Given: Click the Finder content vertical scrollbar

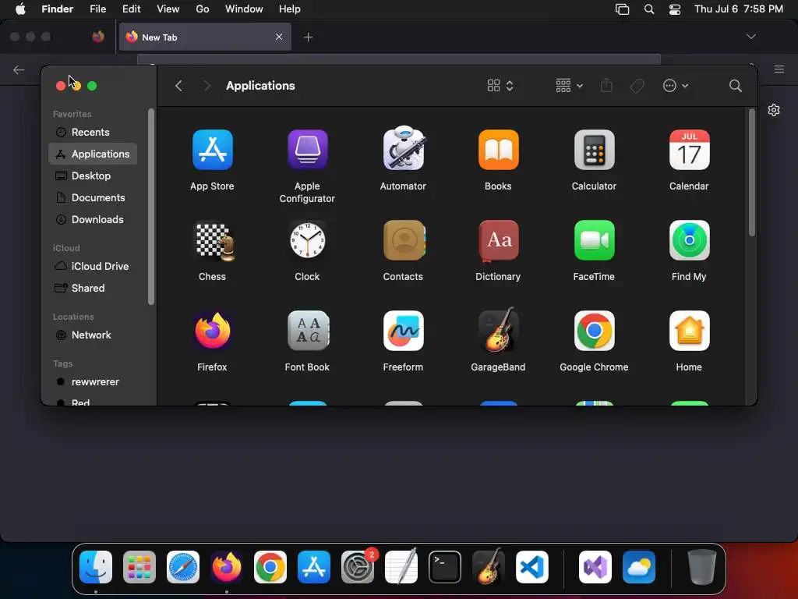Looking at the screenshot, I should [x=752, y=172].
